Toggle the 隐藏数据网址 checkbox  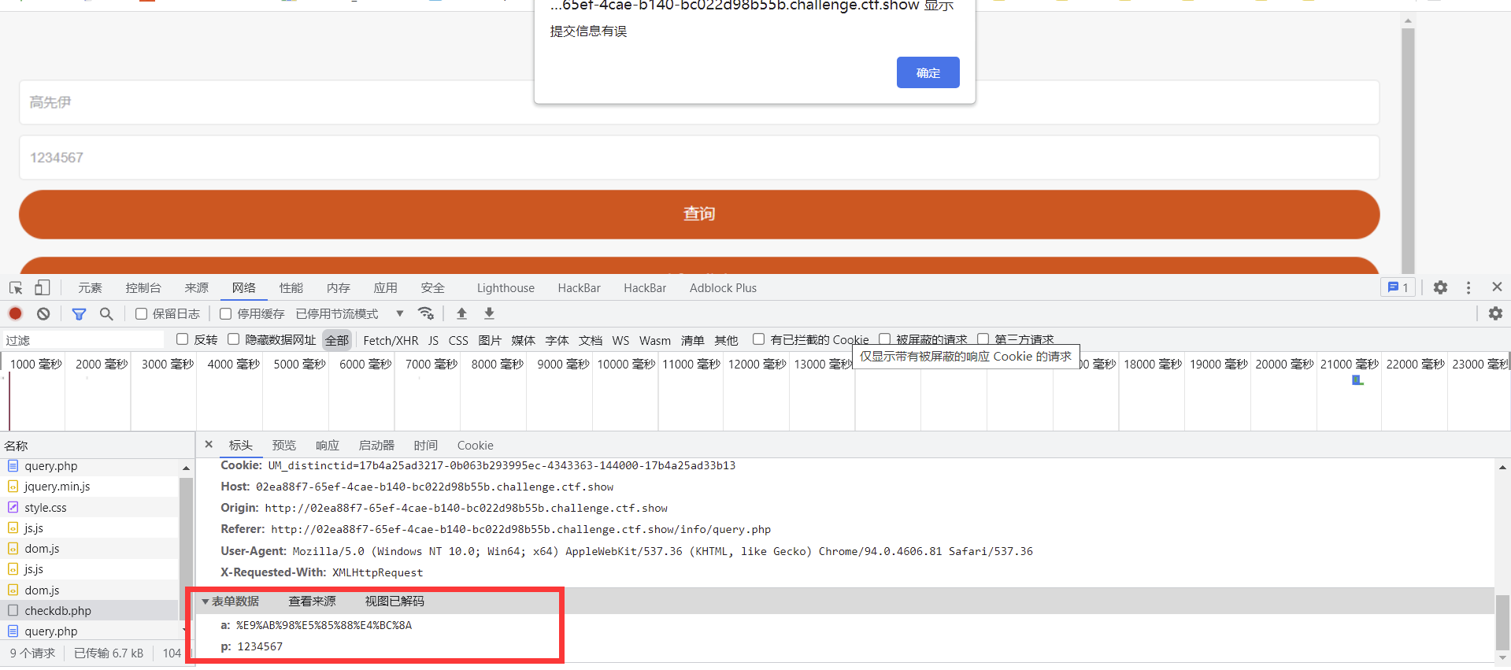[x=233, y=339]
